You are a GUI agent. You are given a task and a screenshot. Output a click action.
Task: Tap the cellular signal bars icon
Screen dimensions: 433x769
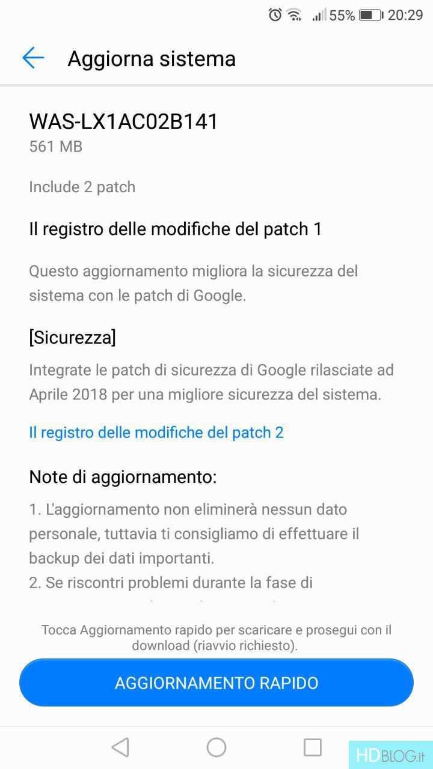pos(319,15)
